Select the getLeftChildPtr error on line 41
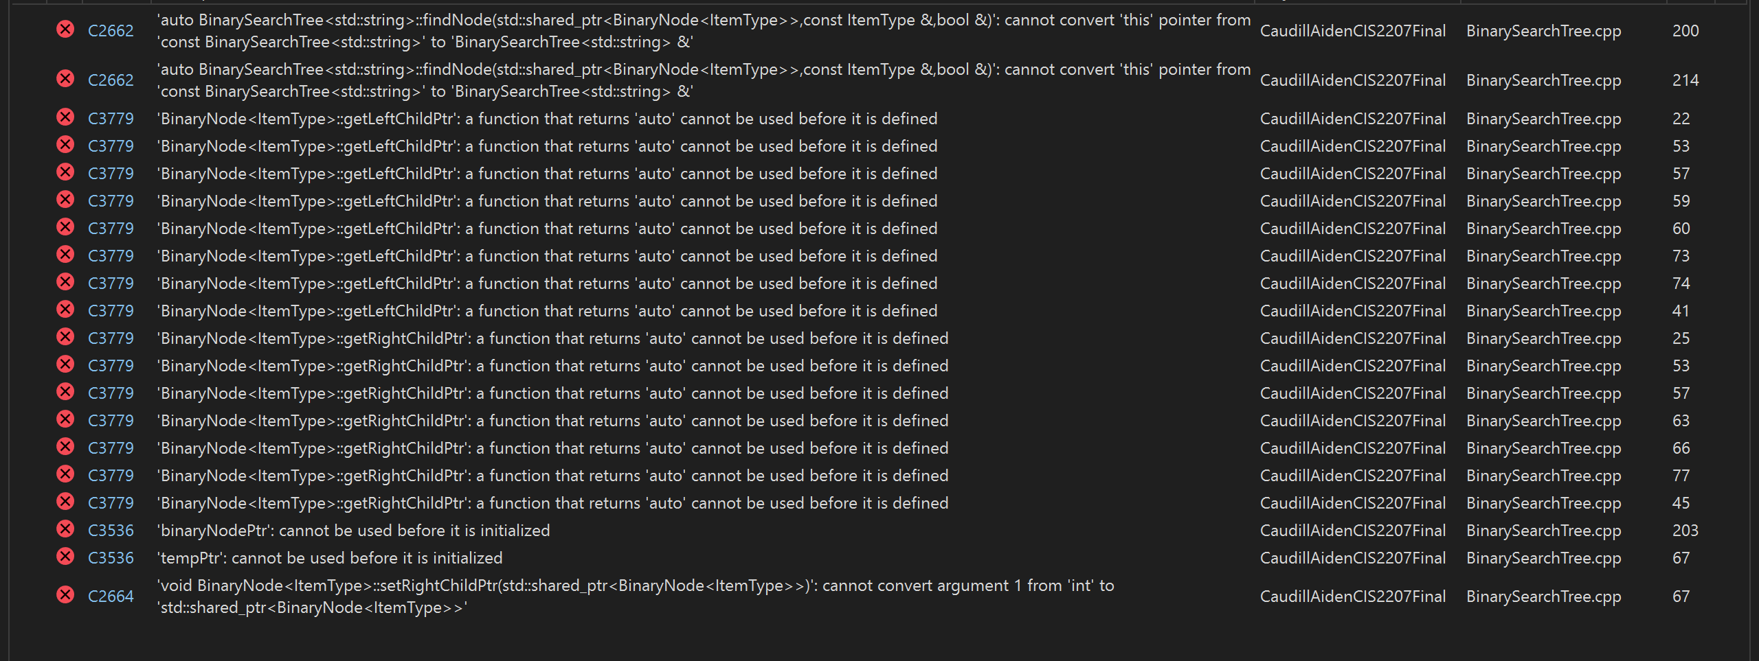Viewport: 1759px width, 661px height. tap(547, 310)
